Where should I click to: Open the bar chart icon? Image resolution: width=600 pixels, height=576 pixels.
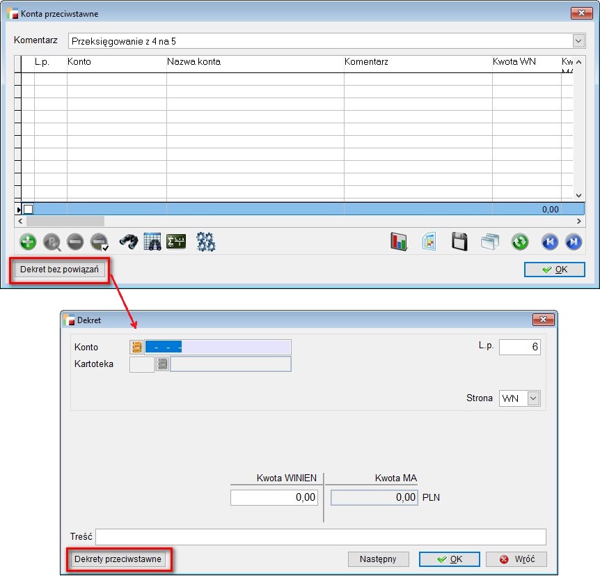[x=399, y=242]
